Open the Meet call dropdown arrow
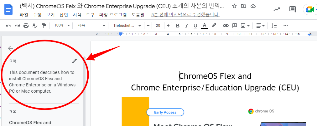The height and width of the screenshot is (126, 317). click(x=316, y=9)
